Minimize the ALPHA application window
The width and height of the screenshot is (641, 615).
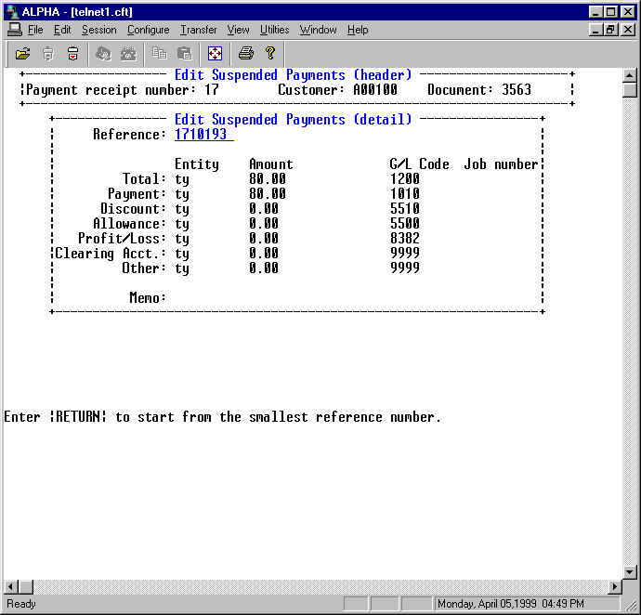point(595,11)
